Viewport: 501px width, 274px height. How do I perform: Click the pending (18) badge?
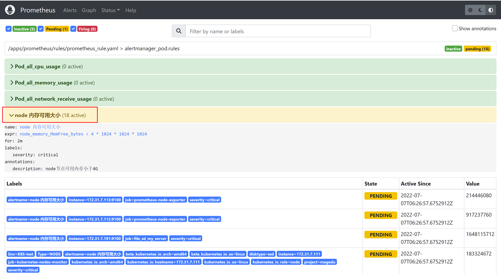pos(477,49)
